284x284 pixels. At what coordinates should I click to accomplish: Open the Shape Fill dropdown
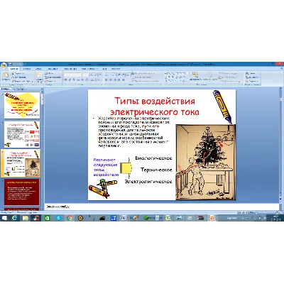pyautogui.click(x=228, y=74)
